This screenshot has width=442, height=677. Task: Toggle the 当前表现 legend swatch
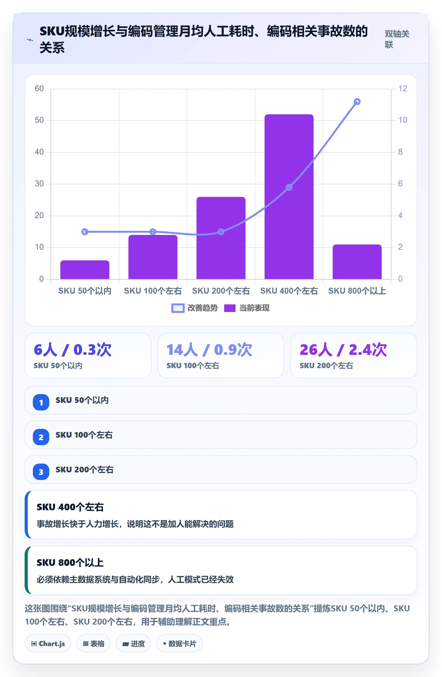tap(230, 308)
